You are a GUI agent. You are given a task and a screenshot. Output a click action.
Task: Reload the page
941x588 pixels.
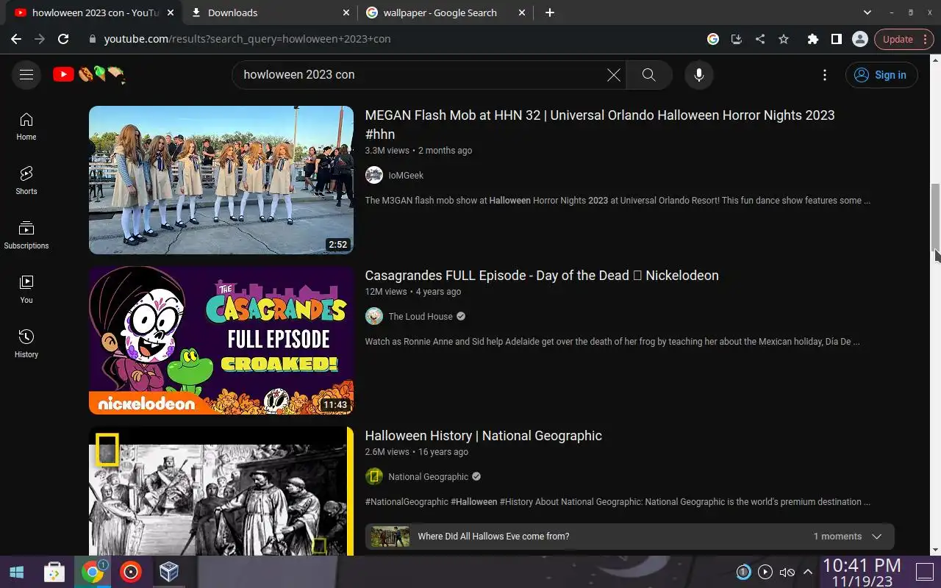[63, 39]
